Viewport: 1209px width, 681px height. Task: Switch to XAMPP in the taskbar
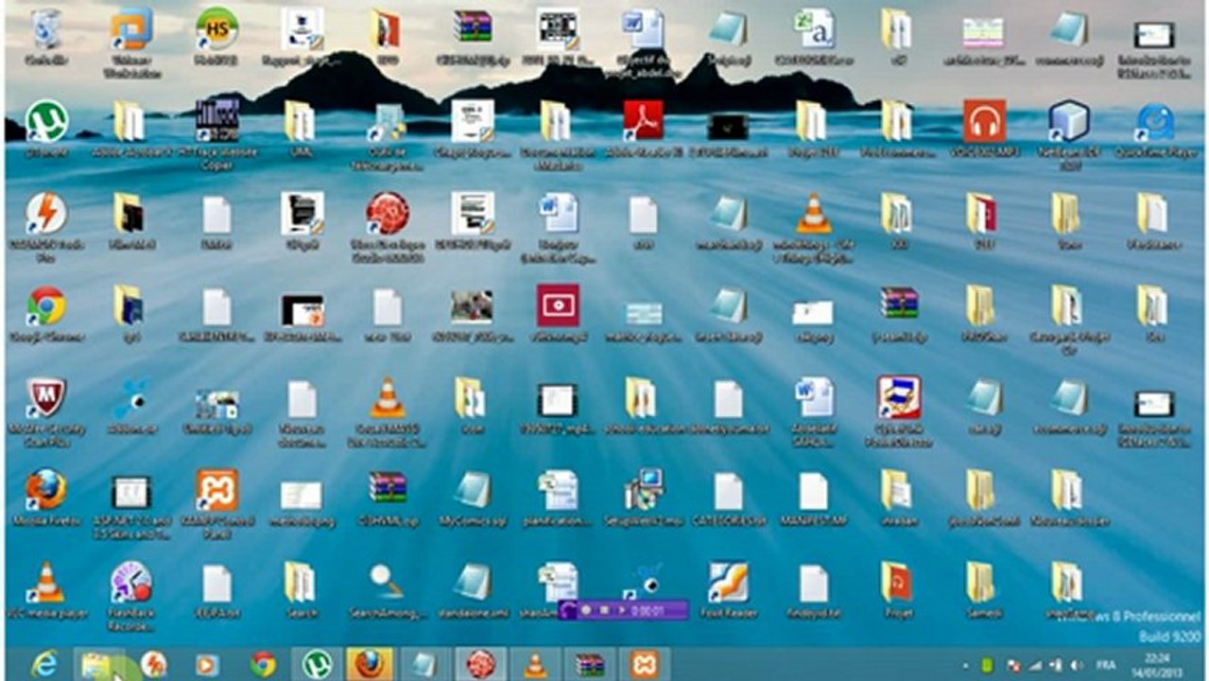[645, 664]
